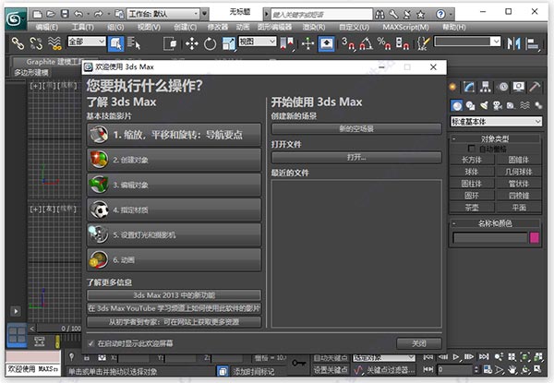Click the Go to End playback button

click(484, 357)
